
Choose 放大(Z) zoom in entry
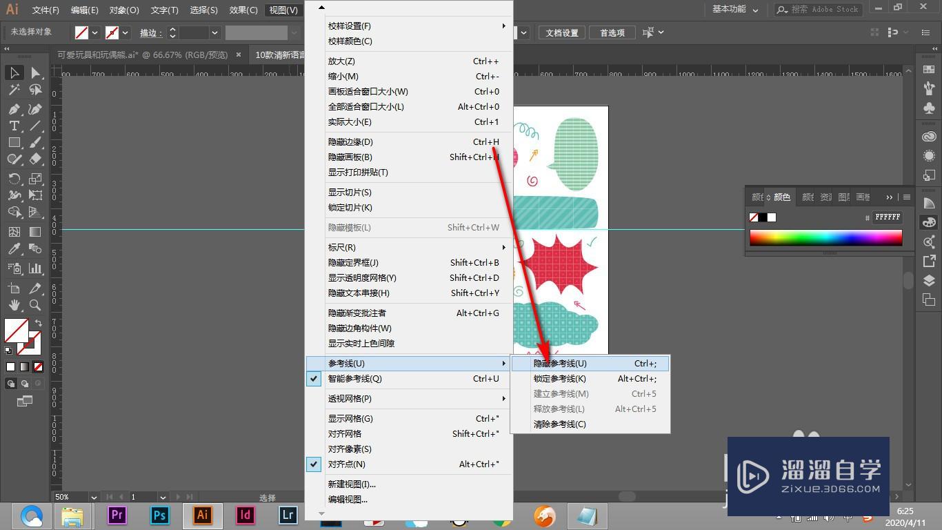pyautogui.click(x=409, y=61)
